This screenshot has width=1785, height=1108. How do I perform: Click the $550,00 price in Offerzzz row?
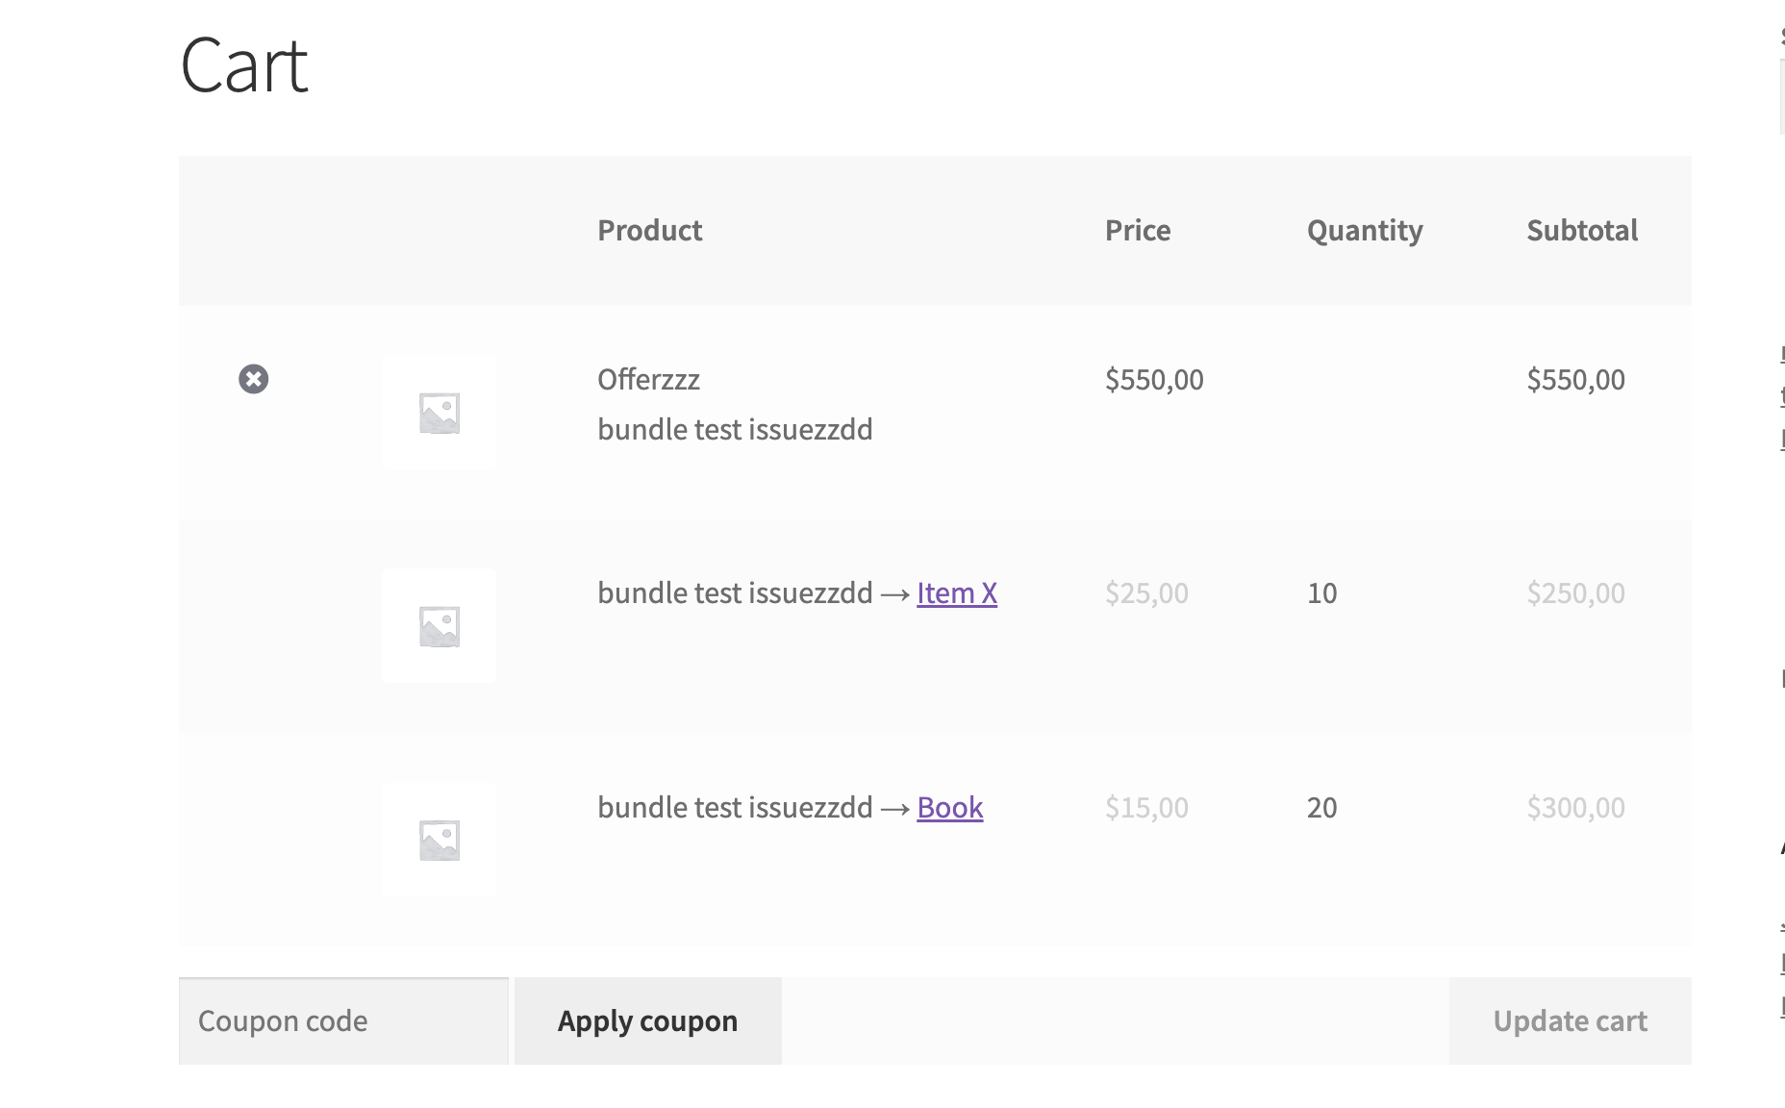tap(1154, 380)
